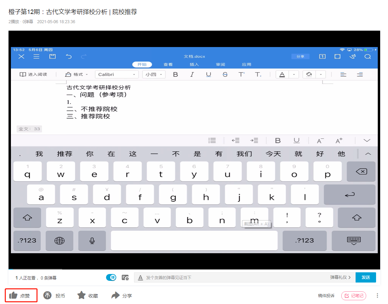This screenshot has height=304, width=388.
Task: Expand word suggestions with up chevron
Action: 368,154
